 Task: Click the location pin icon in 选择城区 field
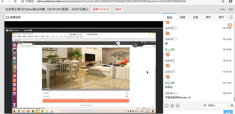[x=127, y=93]
